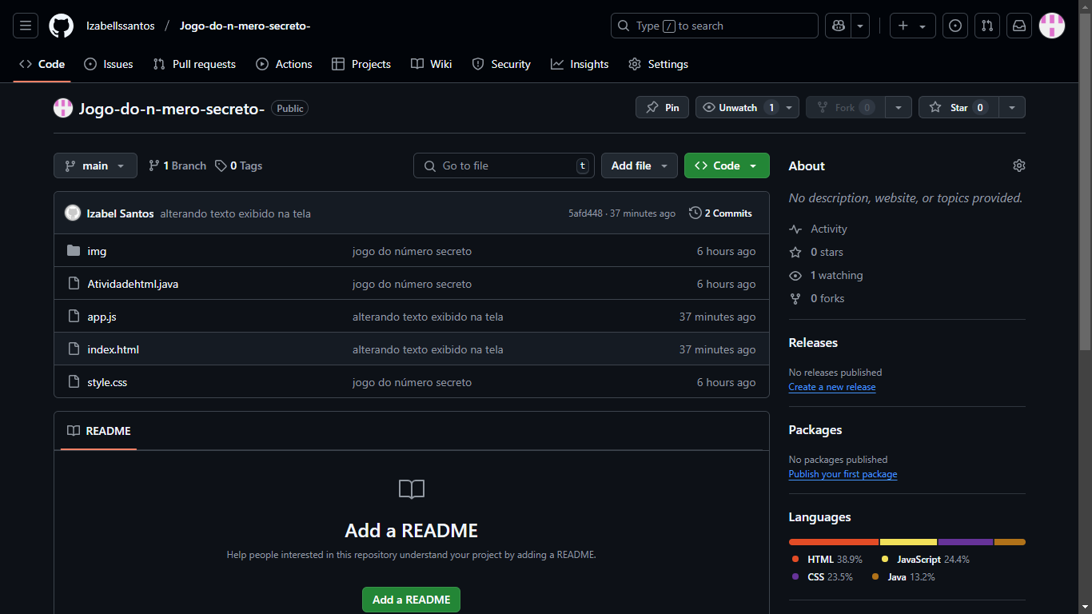This screenshot has width=1092, height=614.
Task: Switch to the Issues tab
Action: click(109, 64)
